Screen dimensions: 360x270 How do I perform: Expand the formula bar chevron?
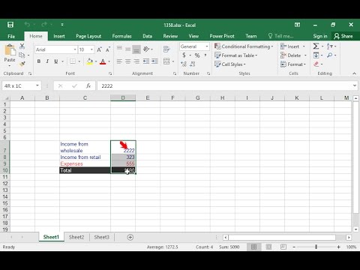(x=355, y=85)
